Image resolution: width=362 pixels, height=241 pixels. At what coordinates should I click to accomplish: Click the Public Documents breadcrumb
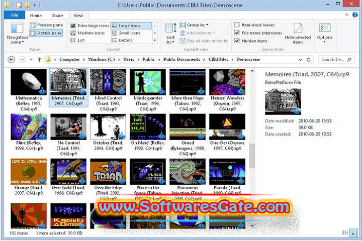pyautogui.click(x=182, y=60)
